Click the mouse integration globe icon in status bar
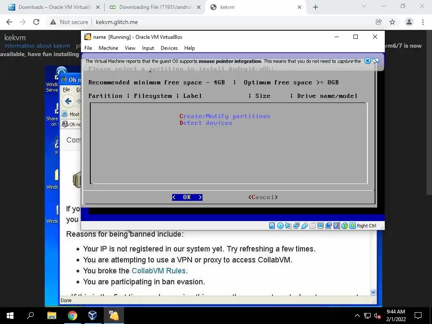432x324 pixels. pos(344,226)
